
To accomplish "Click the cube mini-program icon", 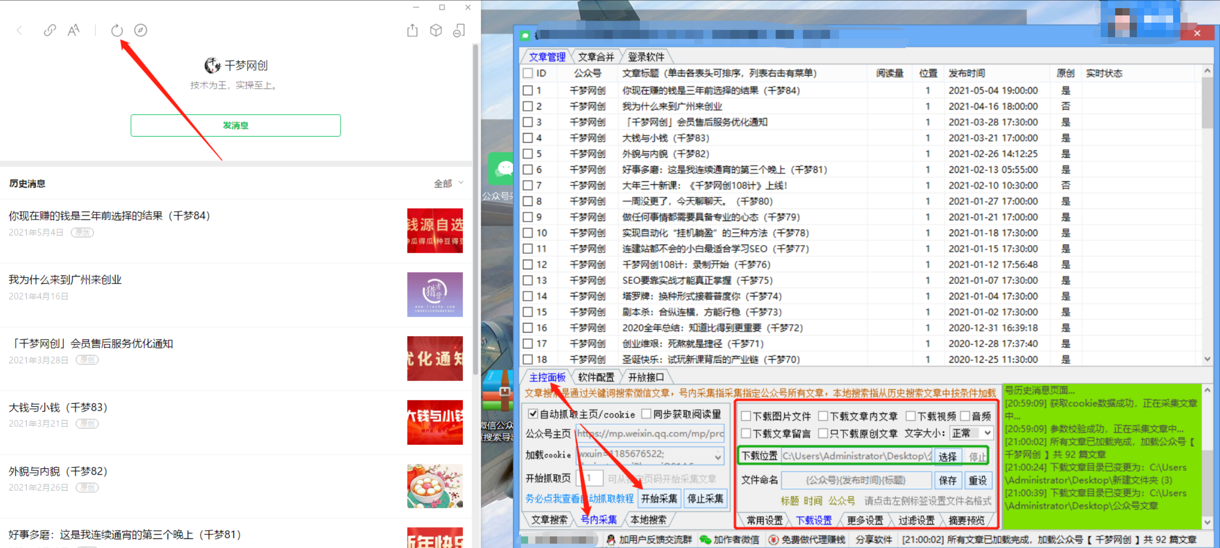I will 436,30.
